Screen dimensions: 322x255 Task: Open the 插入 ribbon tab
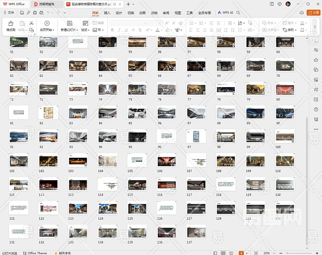pos(107,13)
